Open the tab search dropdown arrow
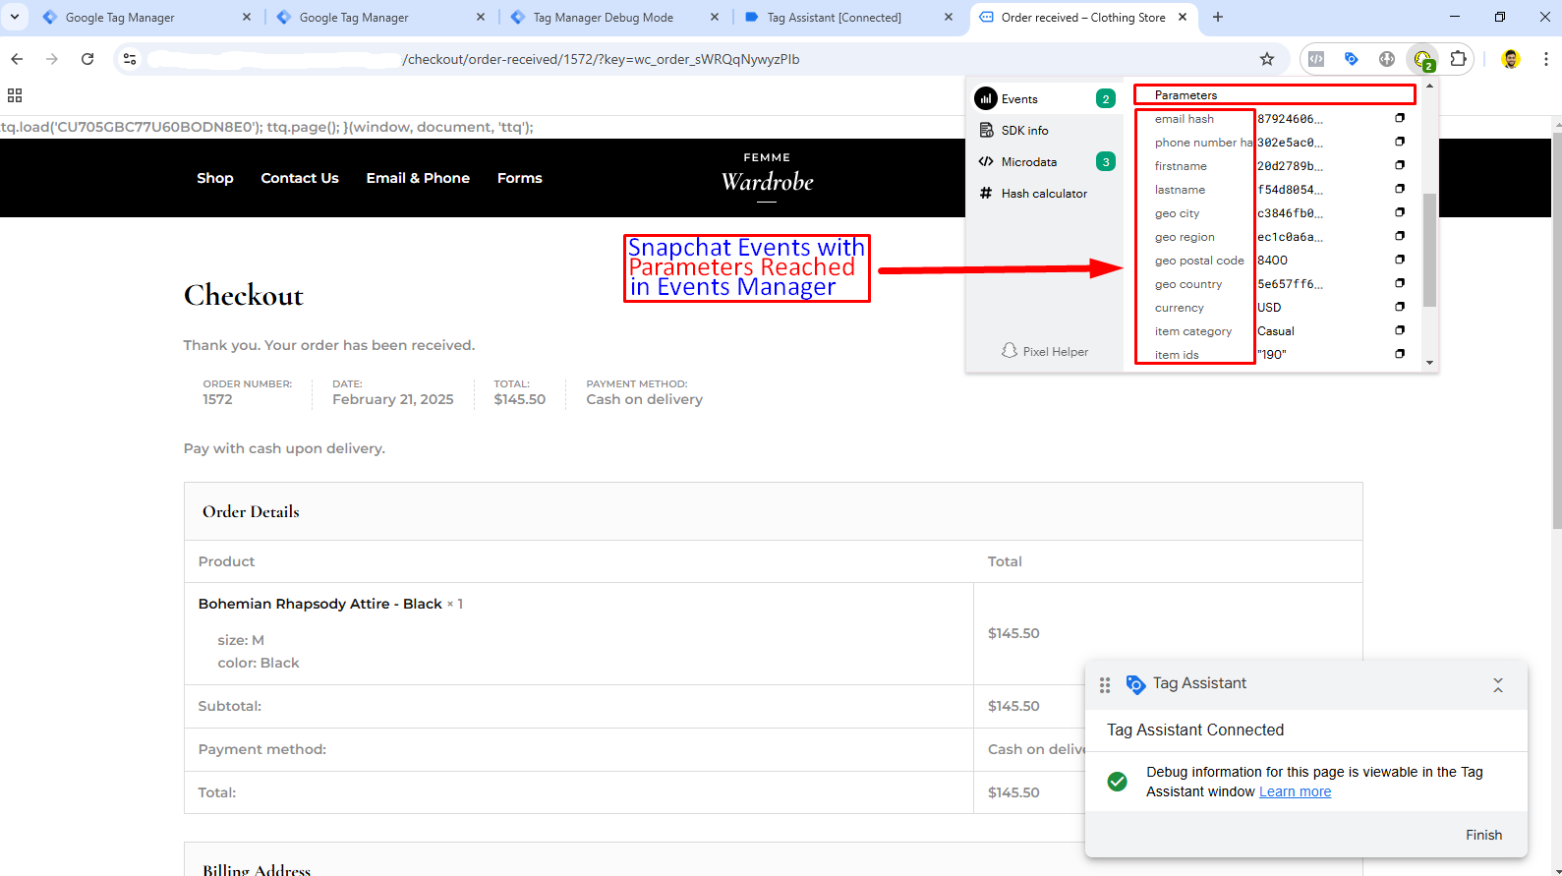The image size is (1562, 876). click(x=15, y=17)
